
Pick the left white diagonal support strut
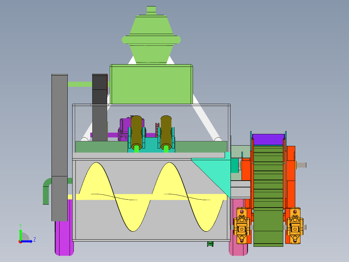tap(88, 132)
